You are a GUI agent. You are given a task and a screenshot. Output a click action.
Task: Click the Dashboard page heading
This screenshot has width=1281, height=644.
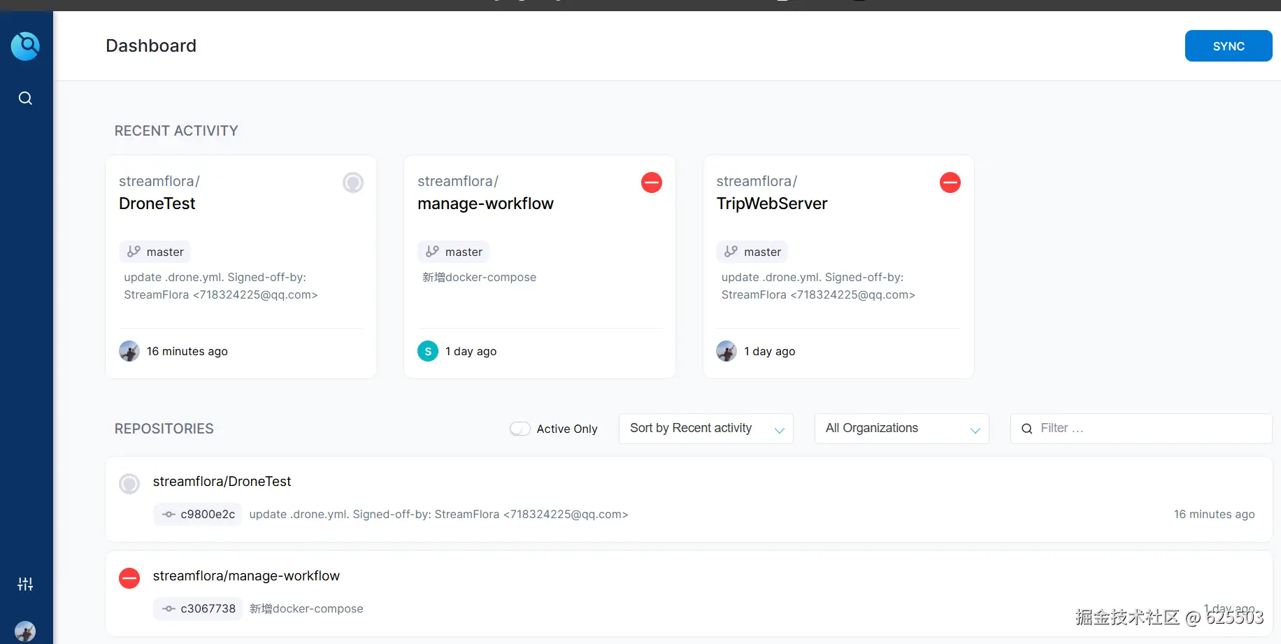151,46
